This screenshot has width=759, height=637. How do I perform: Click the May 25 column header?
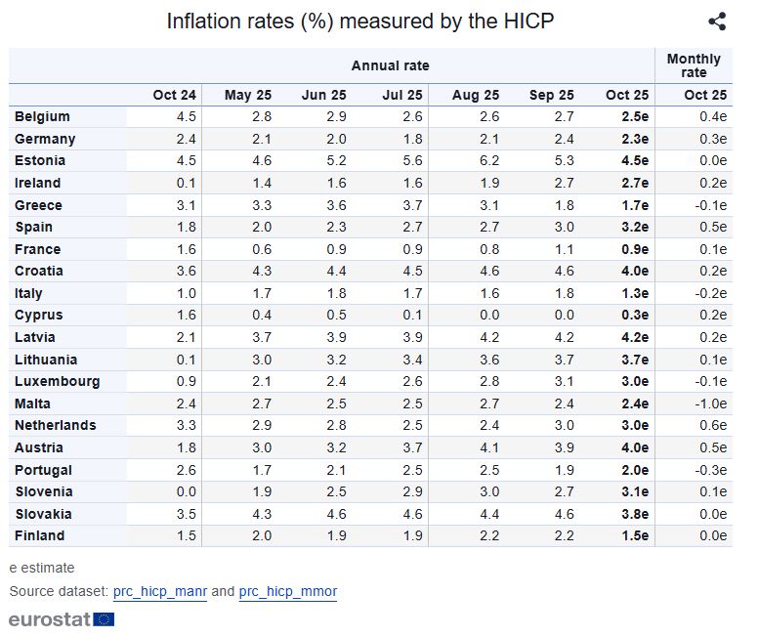point(247,95)
